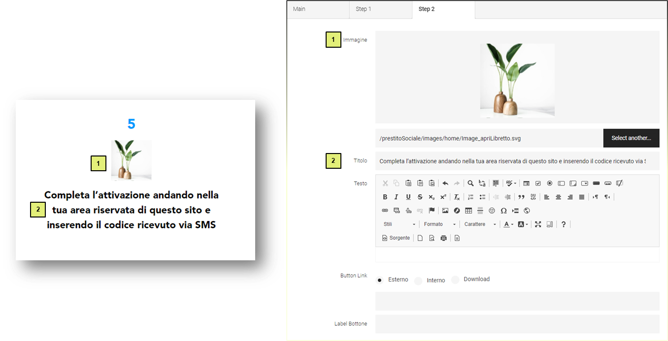Apply Superscript formatting

pyautogui.click(x=443, y=197)
